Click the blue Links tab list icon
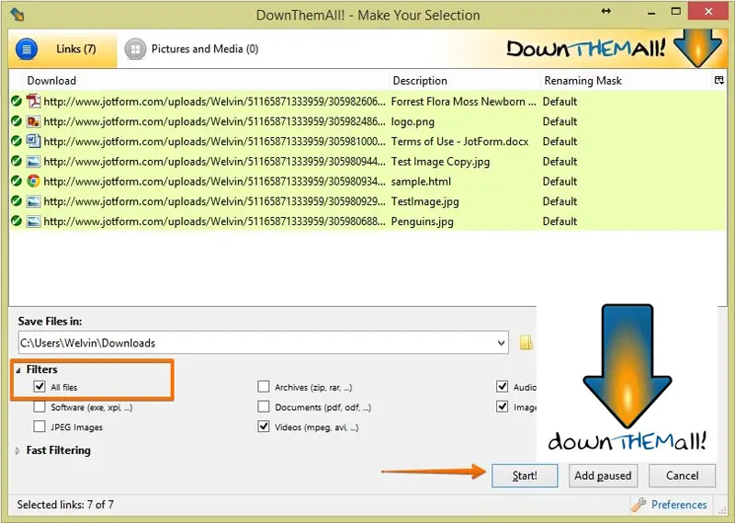Image resolution: width=735 pixels, height=523 pixels. tap(27, 50)
